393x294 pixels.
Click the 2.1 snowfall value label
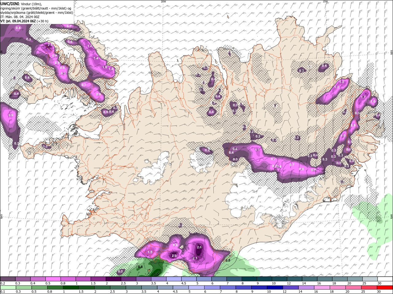195,258
